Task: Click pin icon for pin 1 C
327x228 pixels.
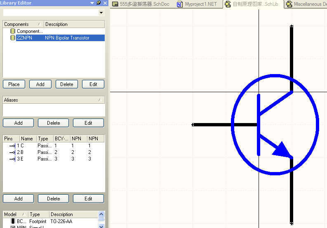Action: 12,146
